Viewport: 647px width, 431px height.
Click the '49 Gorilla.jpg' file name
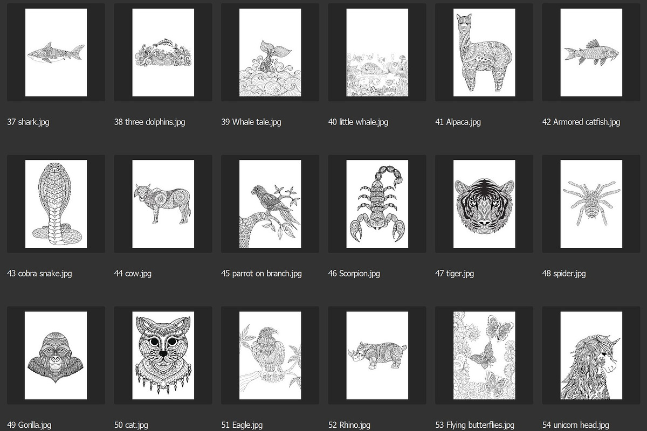29,425
